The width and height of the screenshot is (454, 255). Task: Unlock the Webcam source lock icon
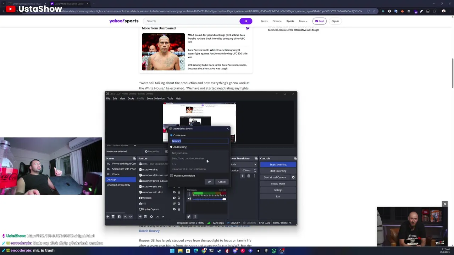coord(179,198)
